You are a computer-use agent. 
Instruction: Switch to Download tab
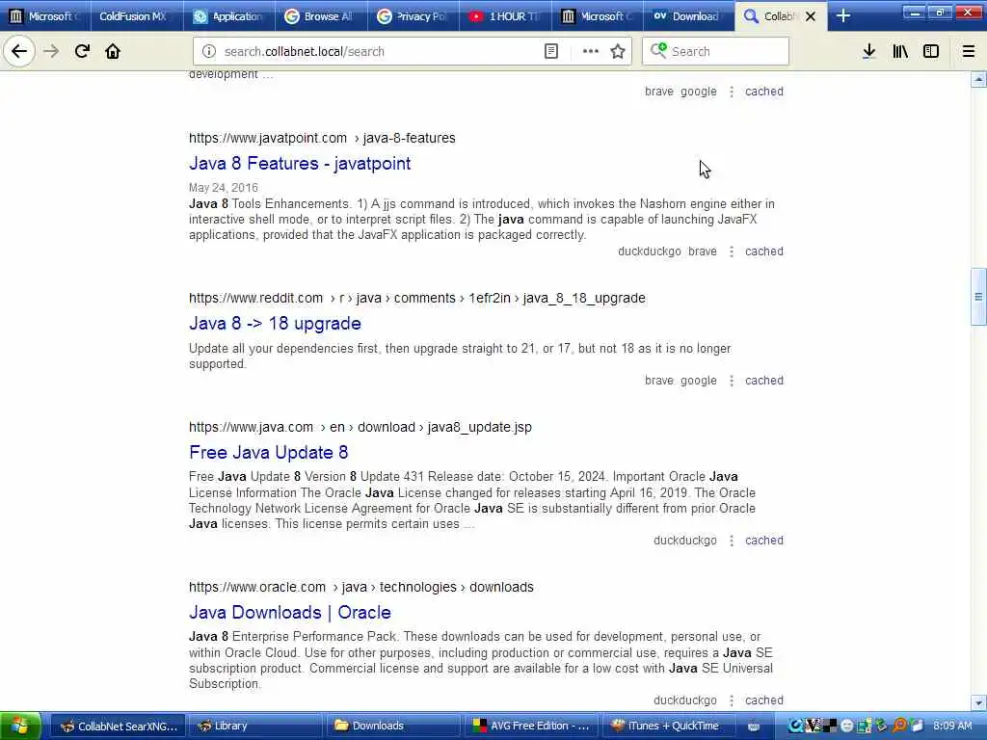click(687, 16)
